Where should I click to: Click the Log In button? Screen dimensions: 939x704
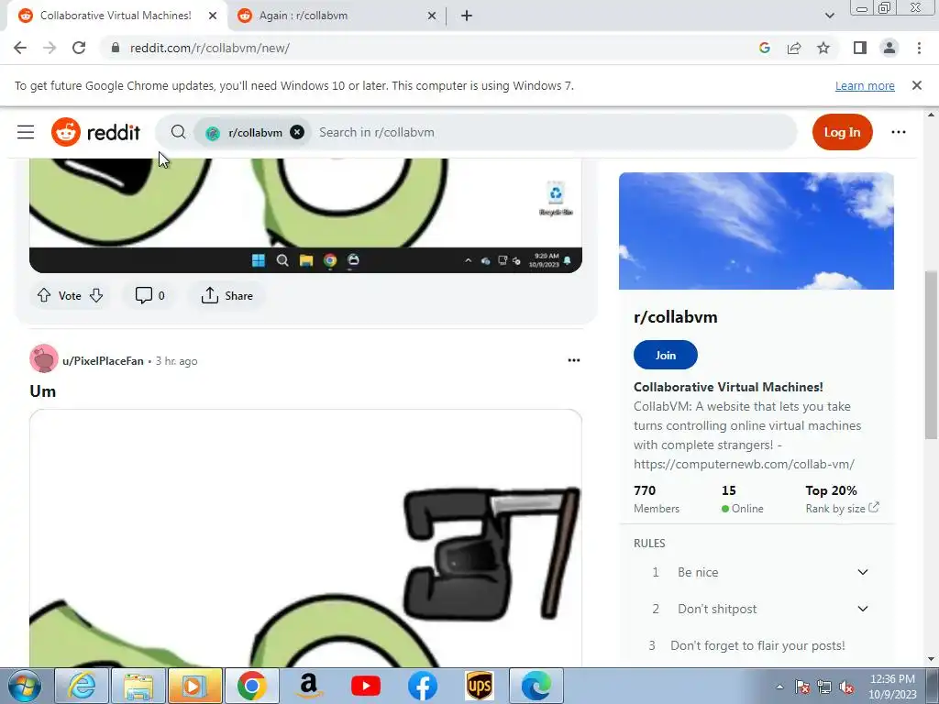842,132
